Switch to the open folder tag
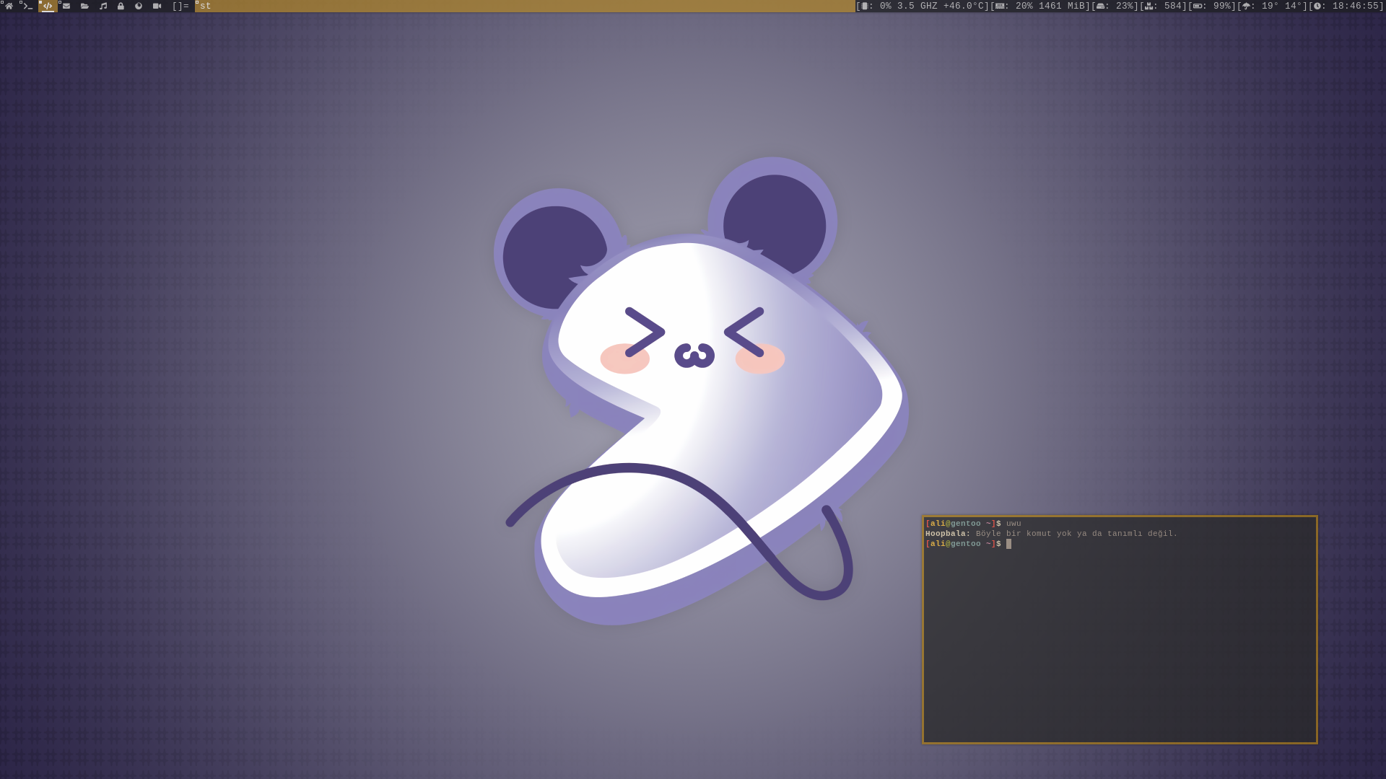This screenshot has height=779, width=1386. pos(84,6)
